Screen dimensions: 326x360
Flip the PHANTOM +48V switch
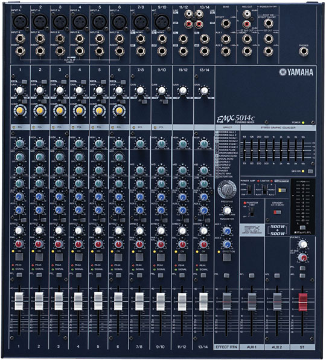click(x=252, y=211)
